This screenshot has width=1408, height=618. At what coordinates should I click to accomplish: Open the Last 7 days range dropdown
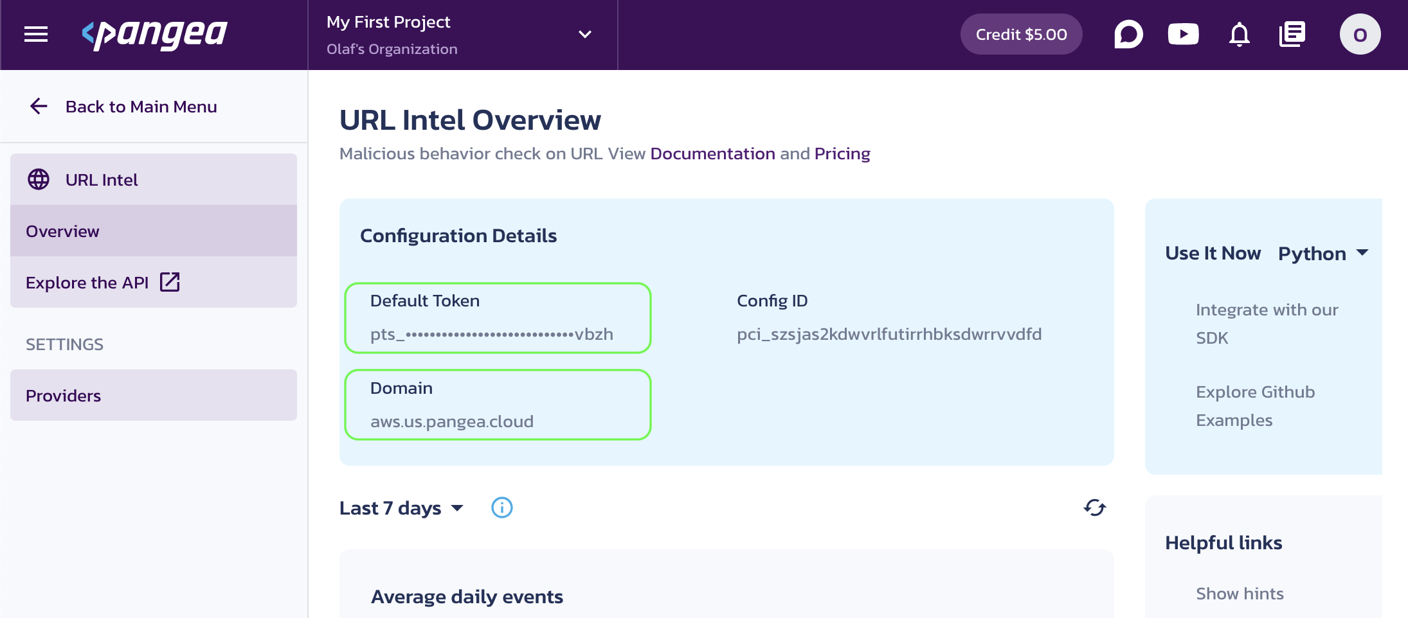(401, 508)
